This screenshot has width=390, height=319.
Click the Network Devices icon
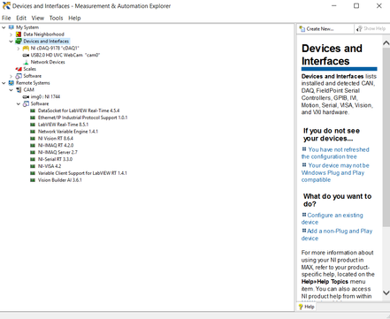(26, 62)
